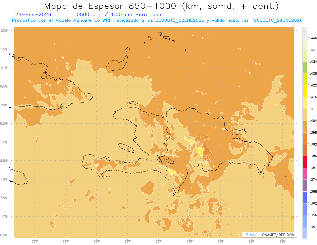Image resolution: width=317 pixels, height=245 pixels.
Task: Click the '74W' longitude label
Action: tap(97, 242)
